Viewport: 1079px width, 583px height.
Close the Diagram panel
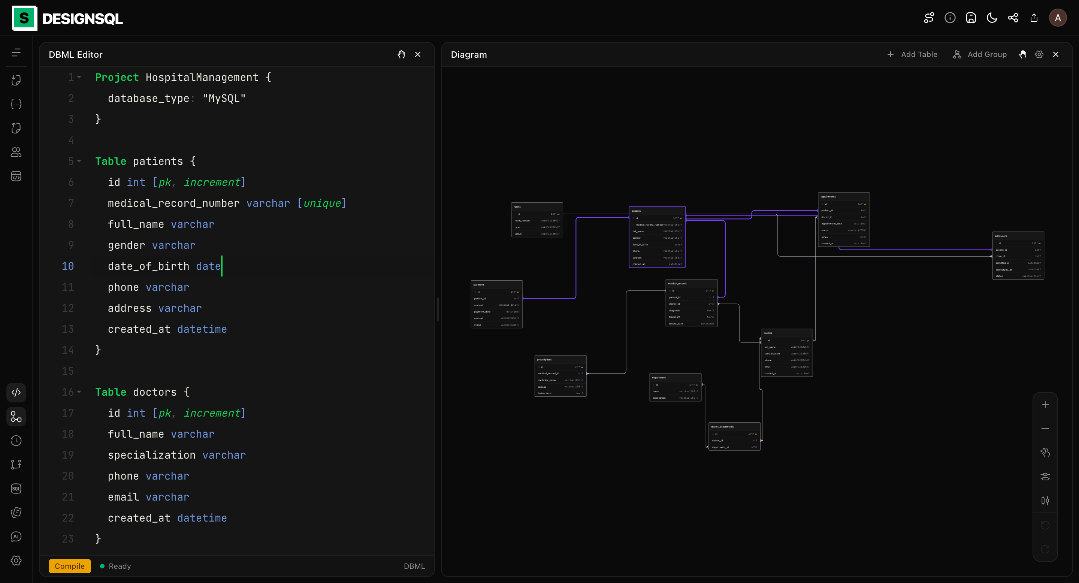pos(1055,54)
